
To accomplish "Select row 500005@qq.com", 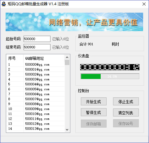I will pos(36,89).
